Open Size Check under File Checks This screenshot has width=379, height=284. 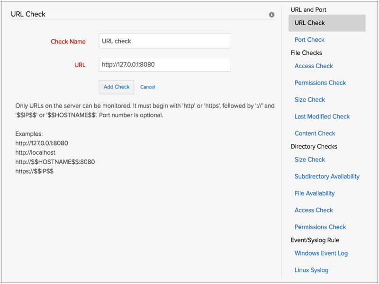[x=309, y=99]
